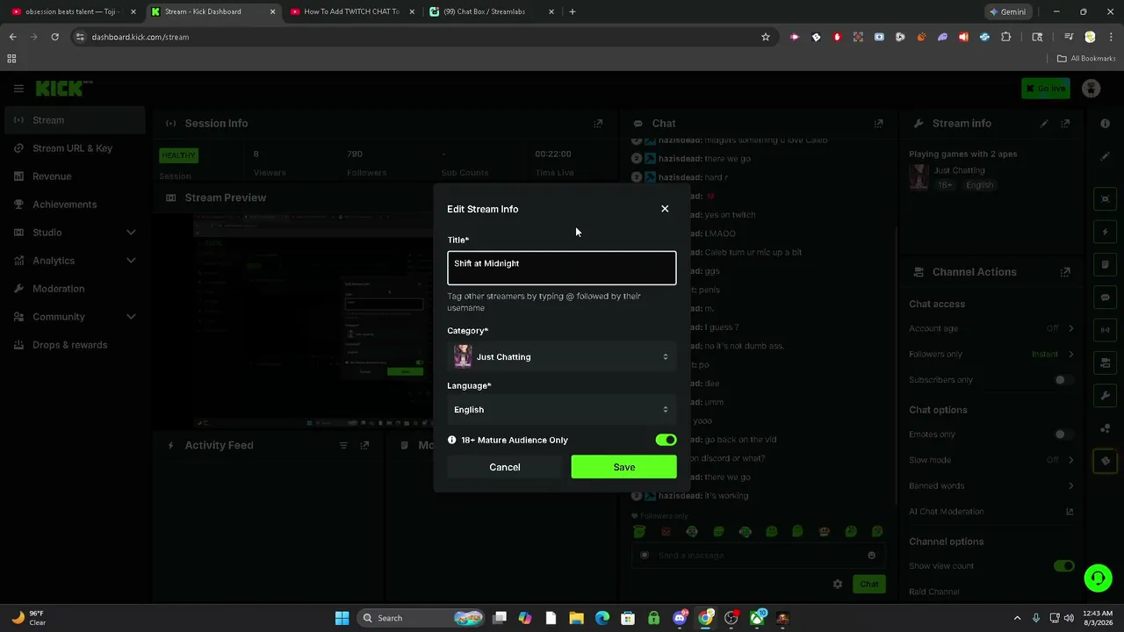The width and height of the screenshot is (1124, 632).
Task: Open the Chrome extensions puzzle menu
Action: (x=1005, y=37)
